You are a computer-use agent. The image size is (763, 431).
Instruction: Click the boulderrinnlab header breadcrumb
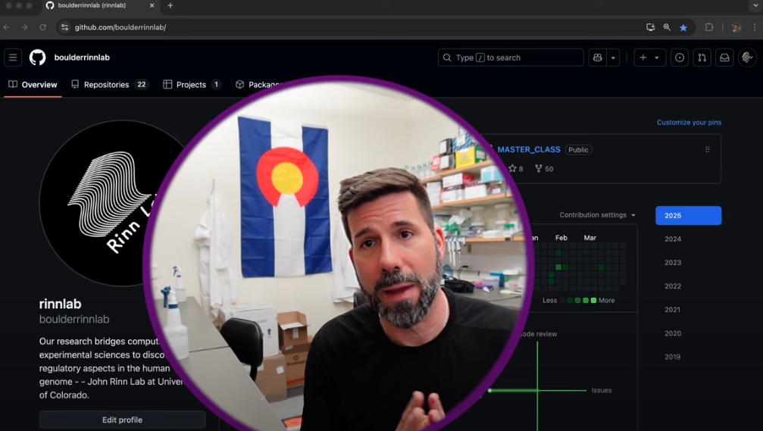point(82,58)
